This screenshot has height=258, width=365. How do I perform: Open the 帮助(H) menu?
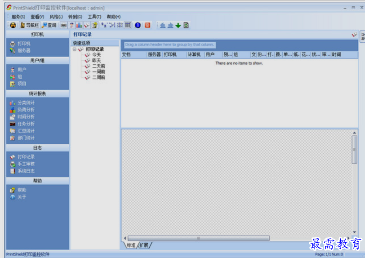pyautogui.click(x=114, y=17)
